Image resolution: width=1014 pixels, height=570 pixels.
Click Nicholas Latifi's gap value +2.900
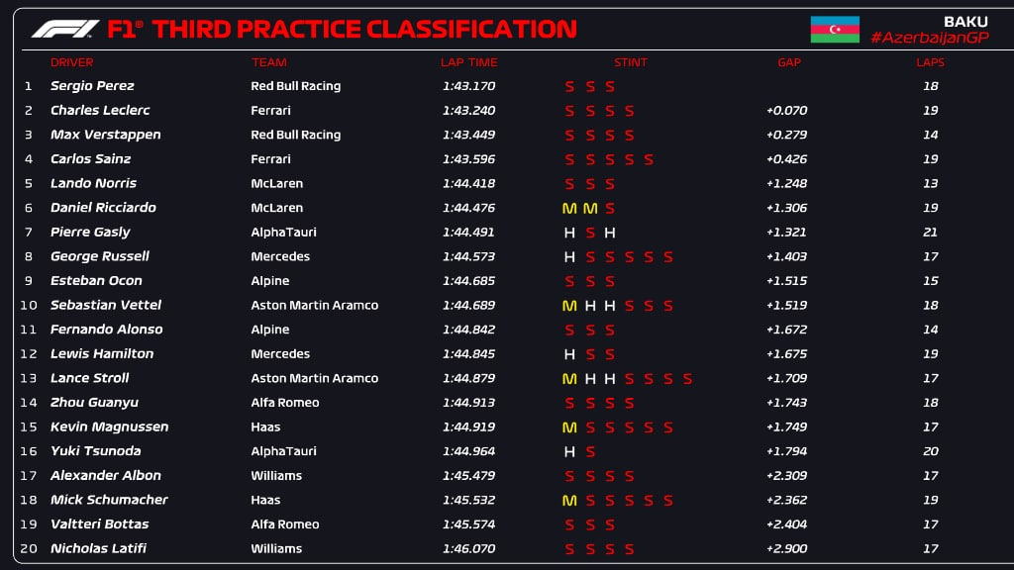click(x=786, y=548)
